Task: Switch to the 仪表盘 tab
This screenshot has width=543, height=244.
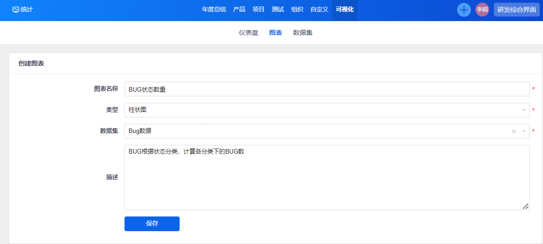Action: pyautogui.click(x=249, y=33)
